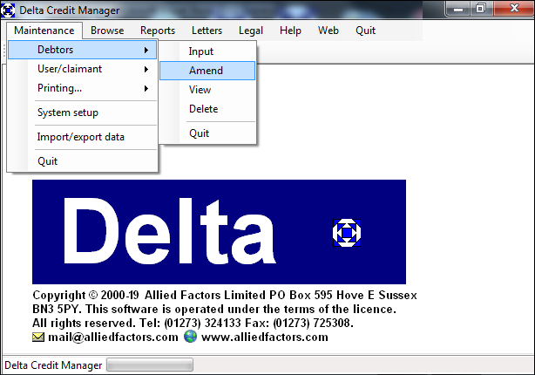
Task: Open the Browse menu
Action: pyautogui.click(x=107, y=31)
